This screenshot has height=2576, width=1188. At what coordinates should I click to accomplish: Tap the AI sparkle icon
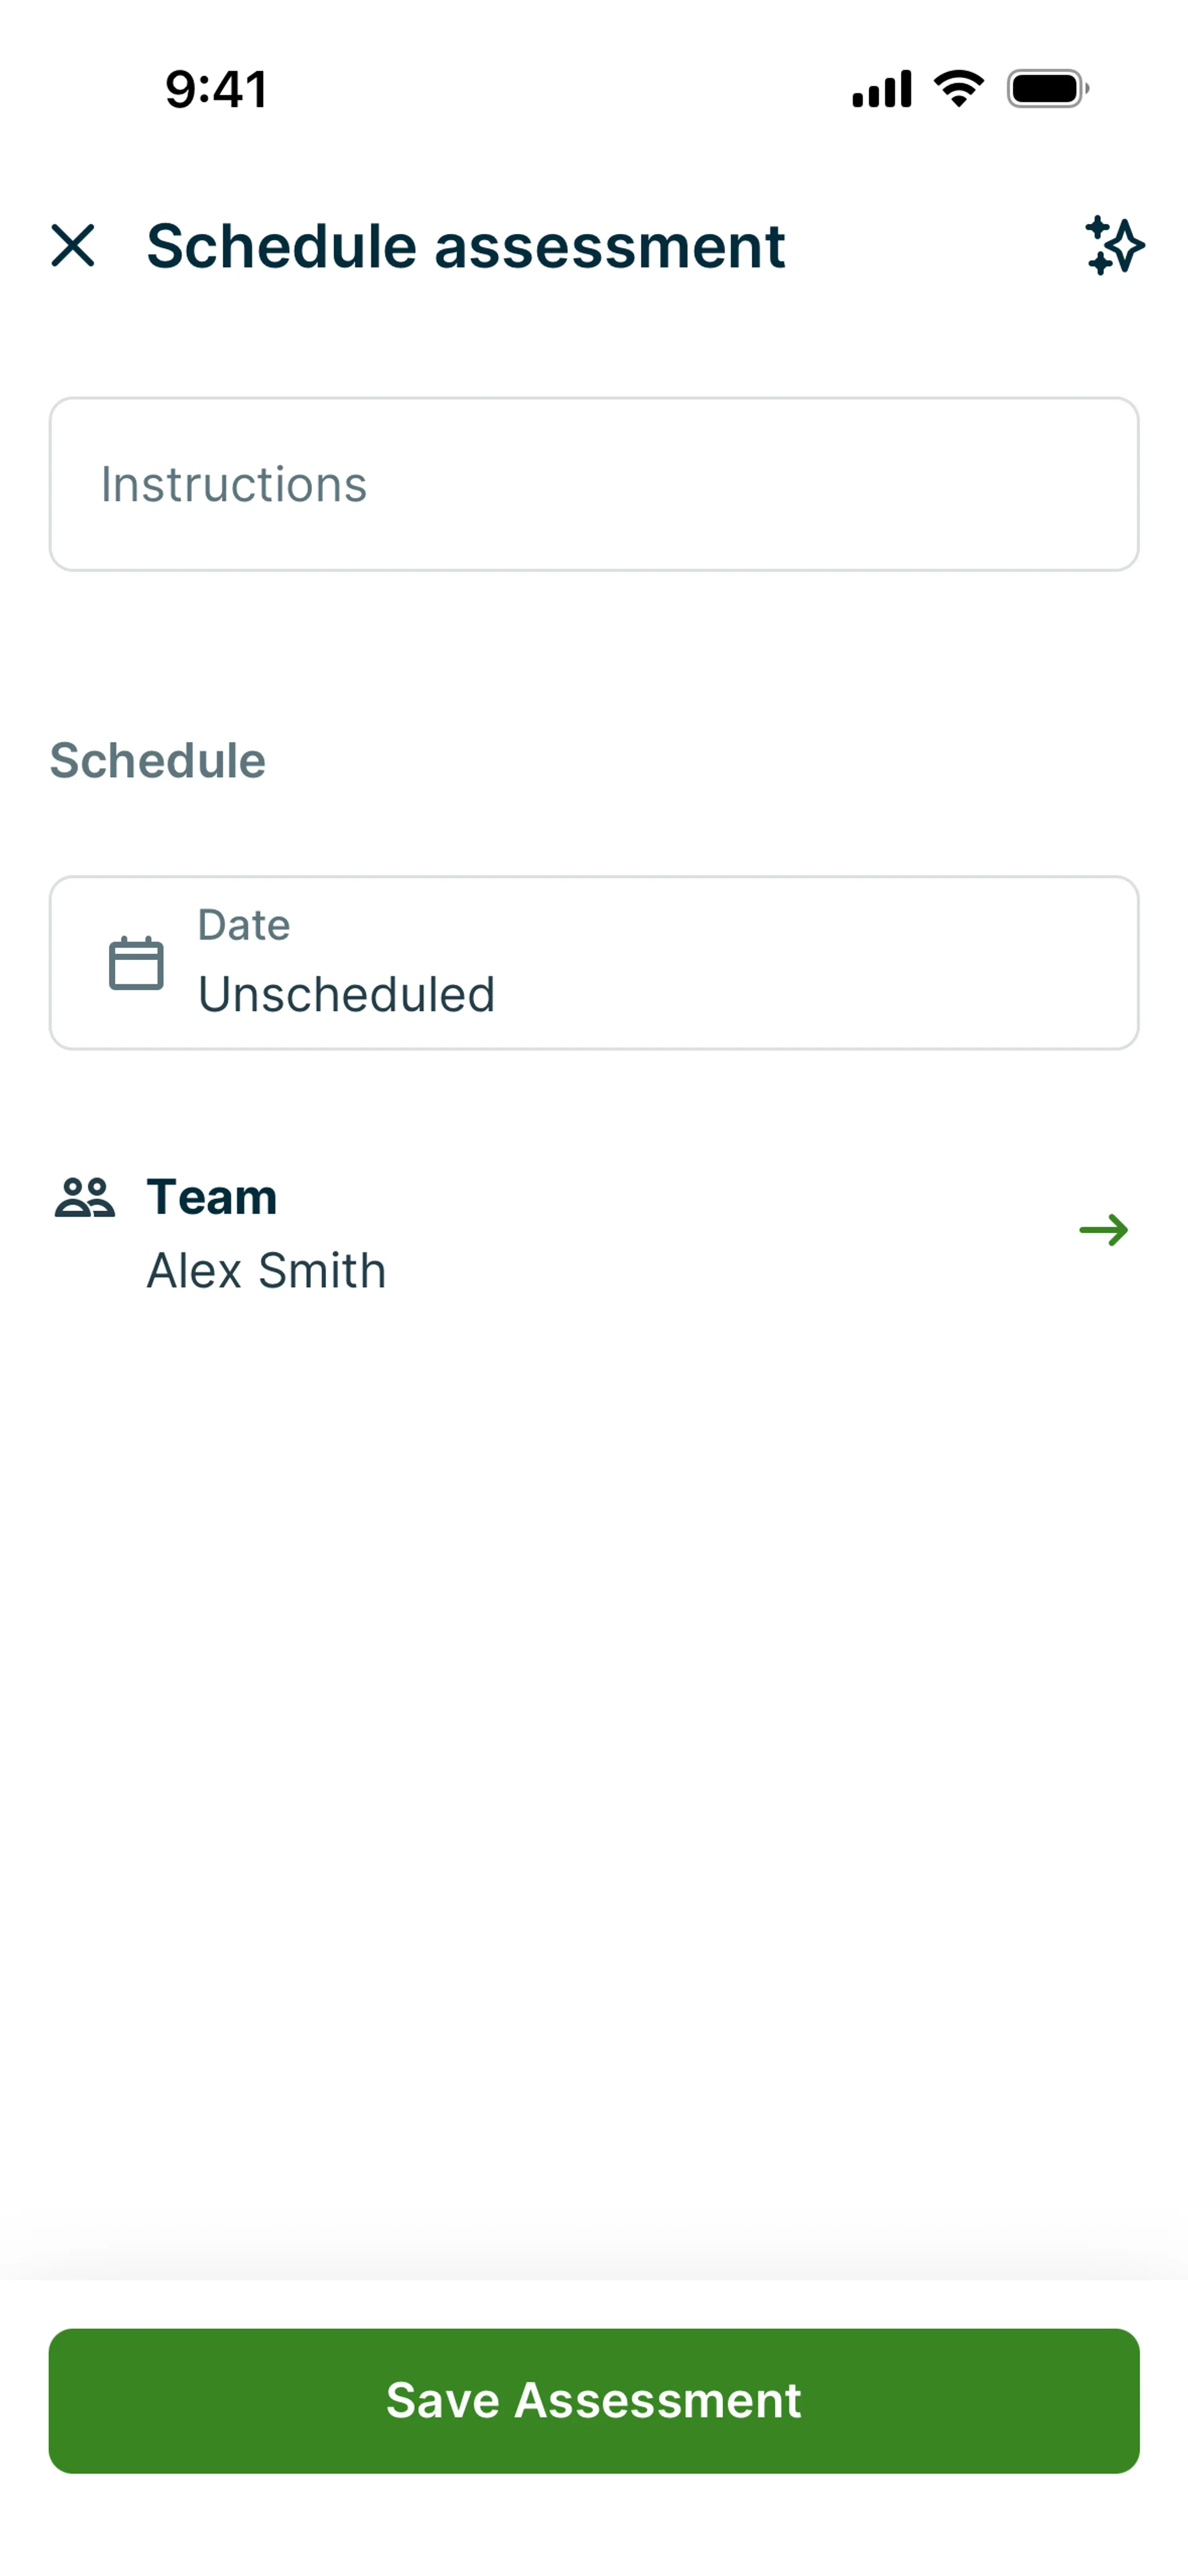tap(1114, 246)
